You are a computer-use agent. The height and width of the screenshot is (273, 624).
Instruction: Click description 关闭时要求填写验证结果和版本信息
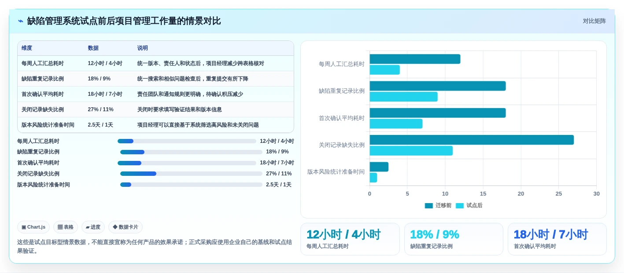click(179, 109)
